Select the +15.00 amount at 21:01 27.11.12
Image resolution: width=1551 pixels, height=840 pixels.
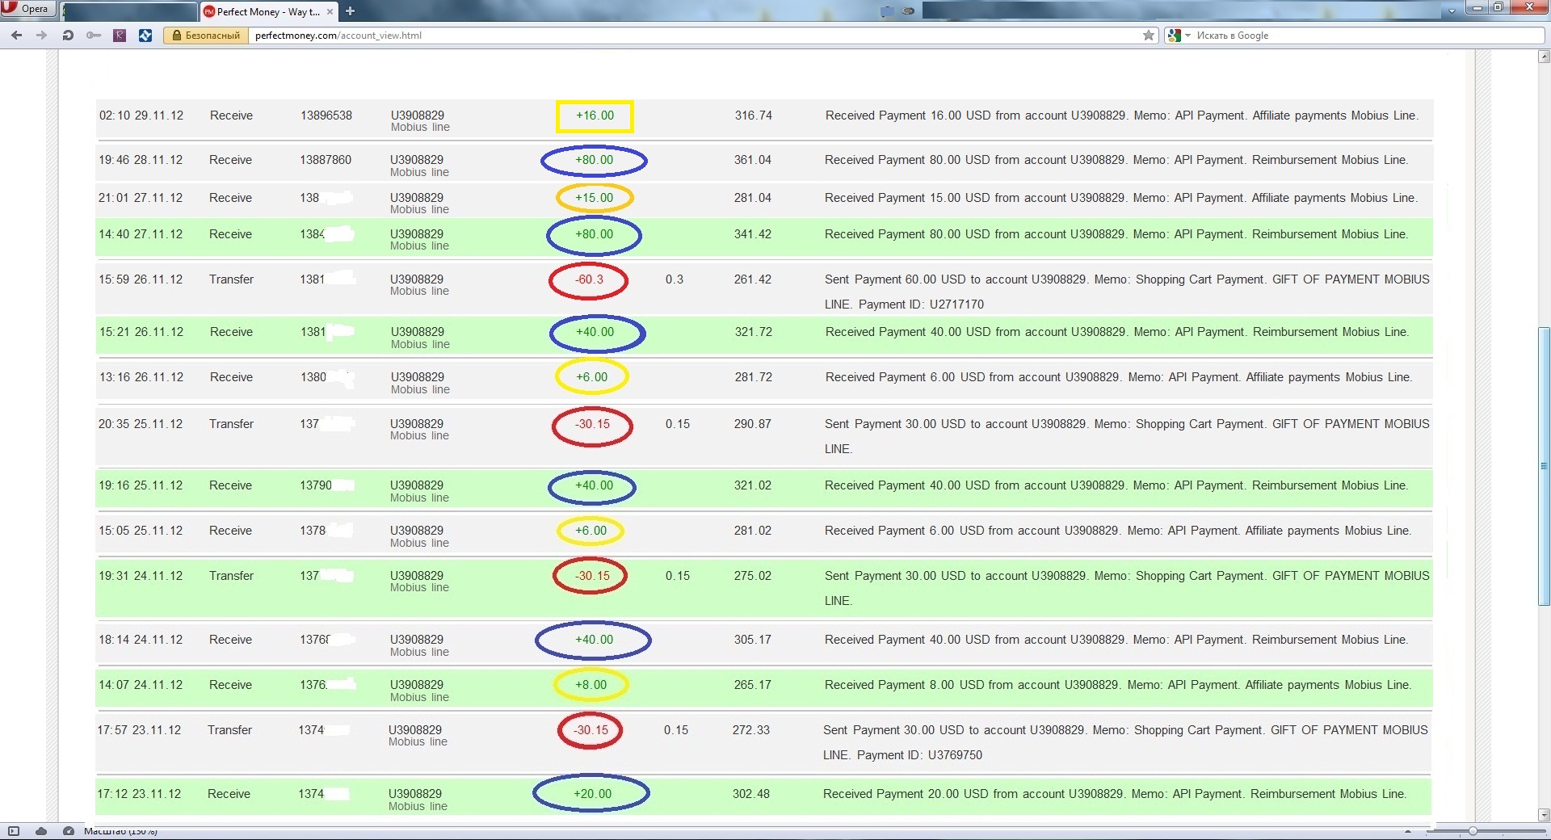594,198
